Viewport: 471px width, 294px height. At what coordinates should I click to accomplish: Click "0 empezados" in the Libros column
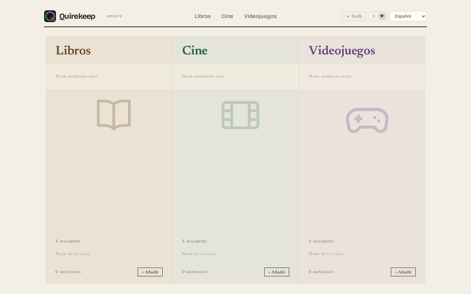[68, 272]
